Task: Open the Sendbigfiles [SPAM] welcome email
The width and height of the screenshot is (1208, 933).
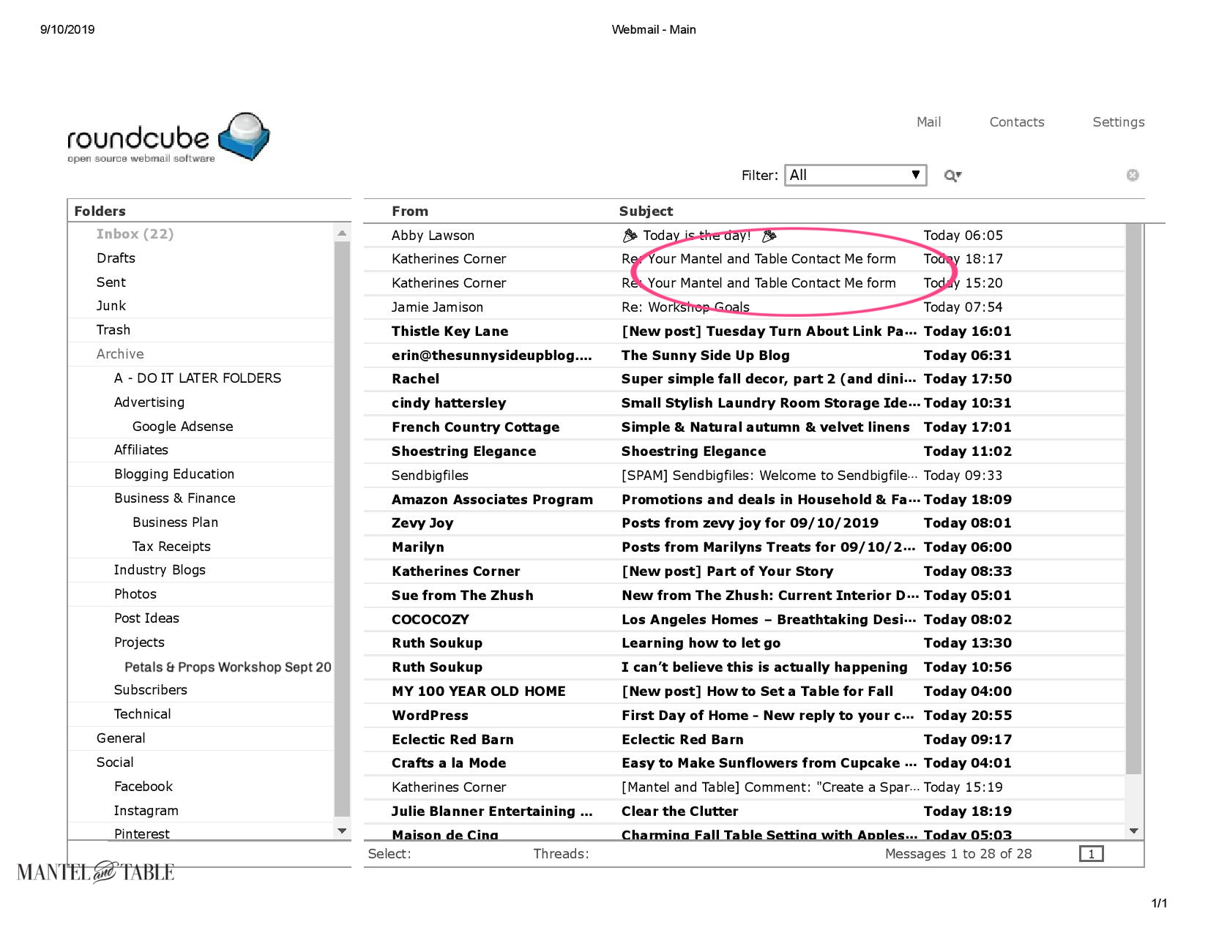Action: [x=744, y=476]
